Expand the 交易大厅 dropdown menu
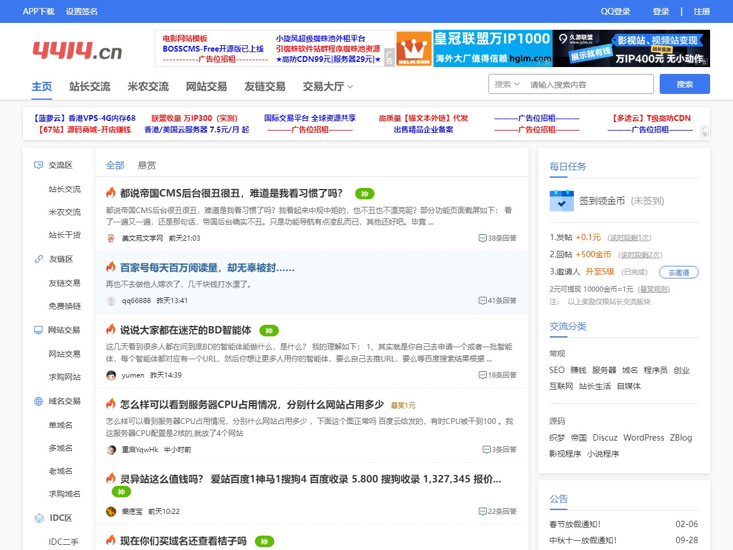The width and height of the screenshot is (733, 550). pyautogui.click(x=328, y=87)
